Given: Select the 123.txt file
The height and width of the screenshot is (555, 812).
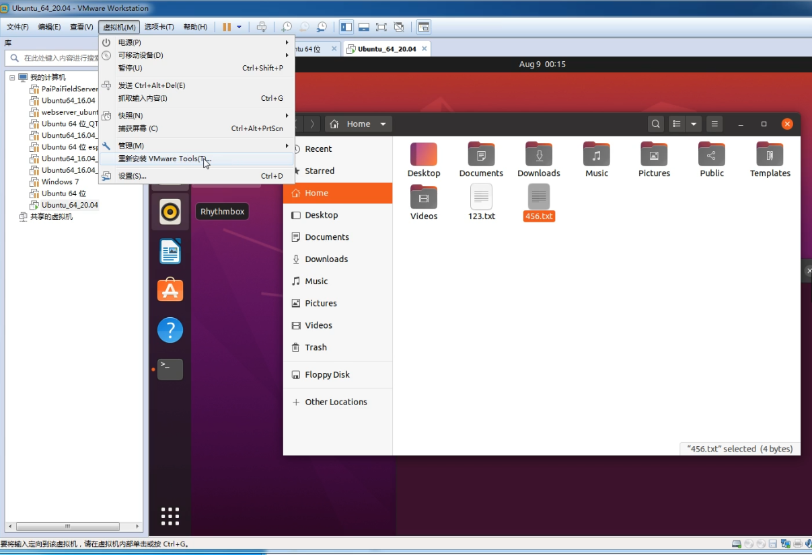Looking at the screenshot, I should 482,202.
